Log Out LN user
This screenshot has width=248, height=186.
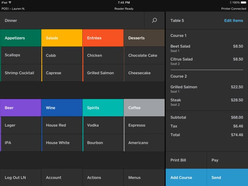tap(20, 178)
